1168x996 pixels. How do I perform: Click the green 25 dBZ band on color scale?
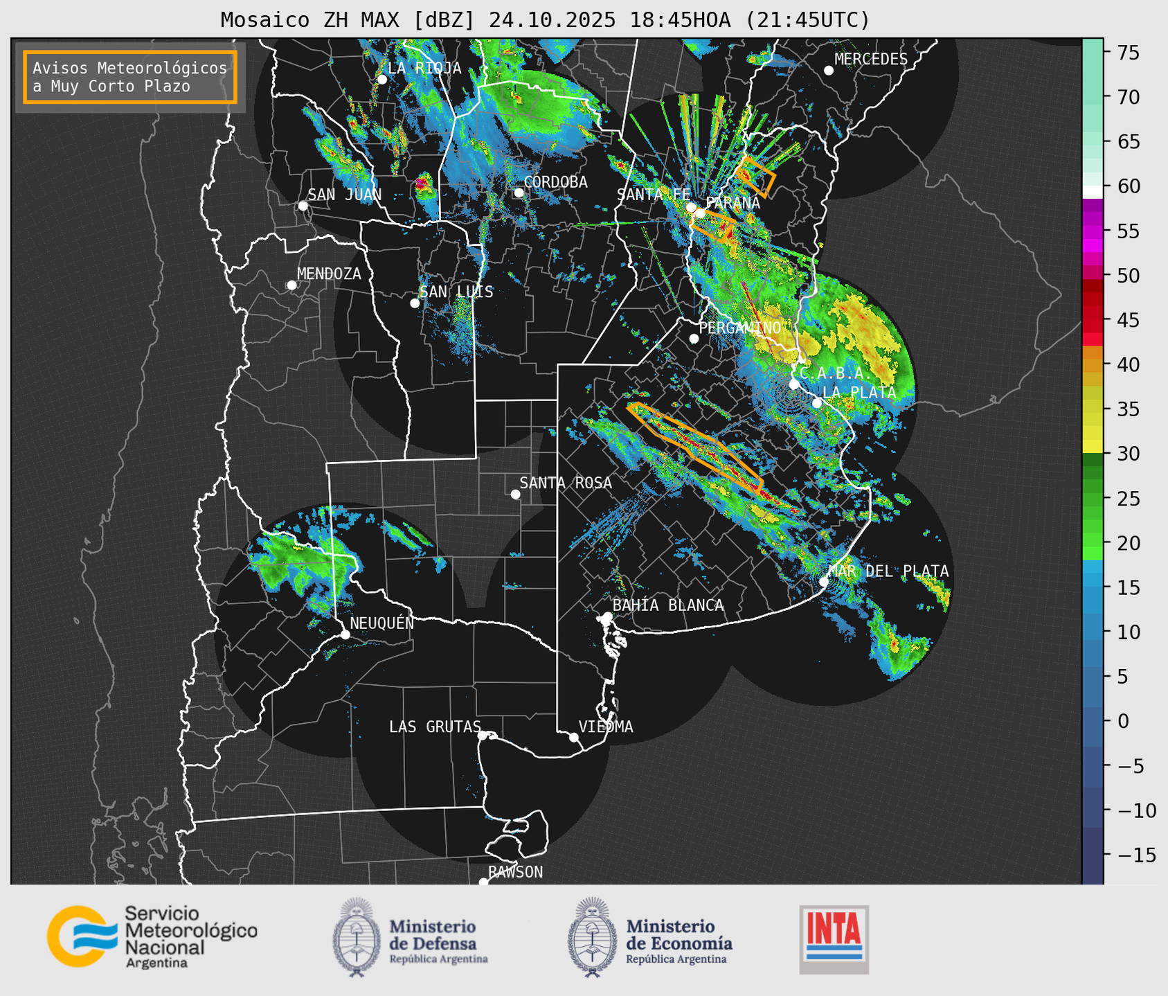tap(1093, 499)
